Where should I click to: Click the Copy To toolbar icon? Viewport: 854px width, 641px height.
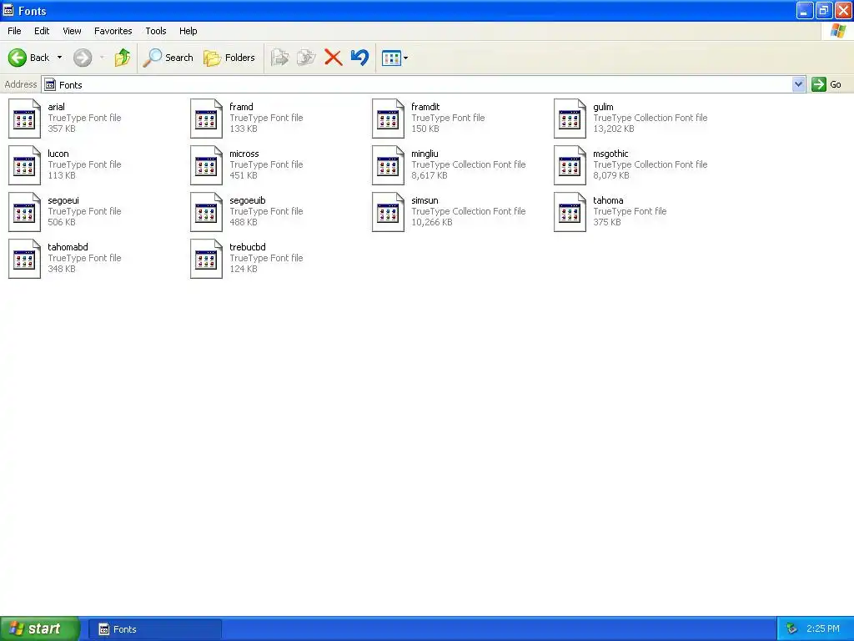(306, 58)
